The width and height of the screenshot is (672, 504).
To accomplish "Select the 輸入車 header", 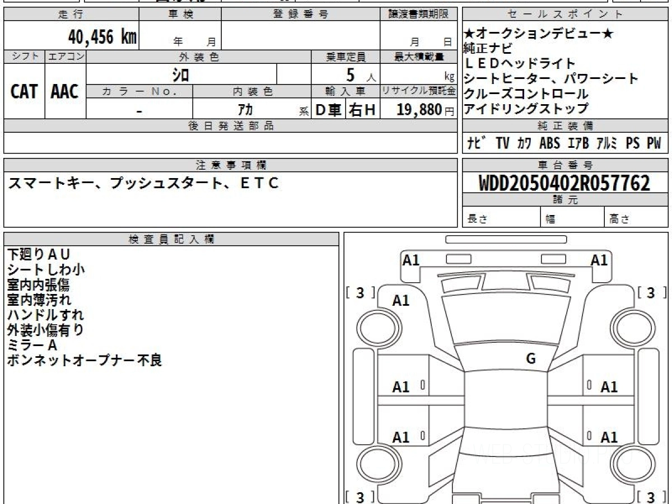I will 346,91.
